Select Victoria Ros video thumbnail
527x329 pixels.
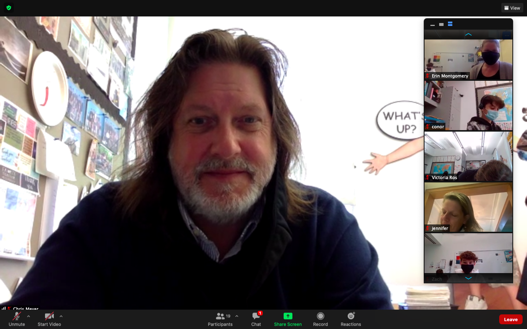[468, 156]
